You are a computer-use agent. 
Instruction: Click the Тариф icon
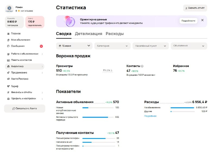click(8, 86)
